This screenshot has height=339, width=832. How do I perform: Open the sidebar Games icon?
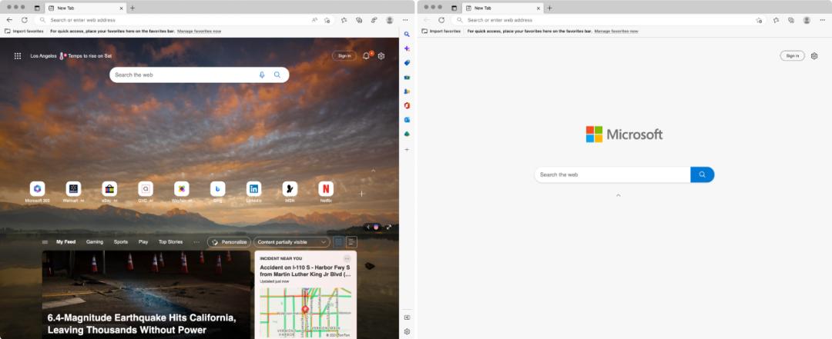pos(407,91)
